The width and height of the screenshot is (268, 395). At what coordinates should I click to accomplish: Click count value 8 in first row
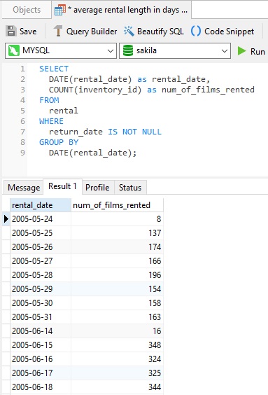pos(117,219)
